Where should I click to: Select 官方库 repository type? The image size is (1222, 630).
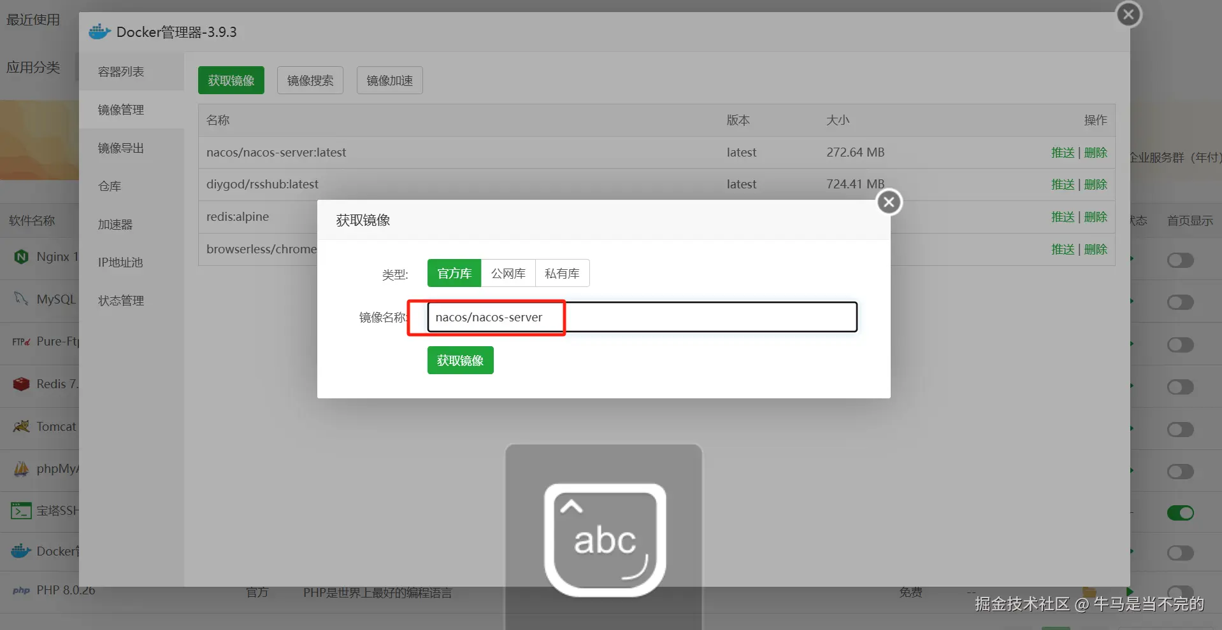[454, 273]
